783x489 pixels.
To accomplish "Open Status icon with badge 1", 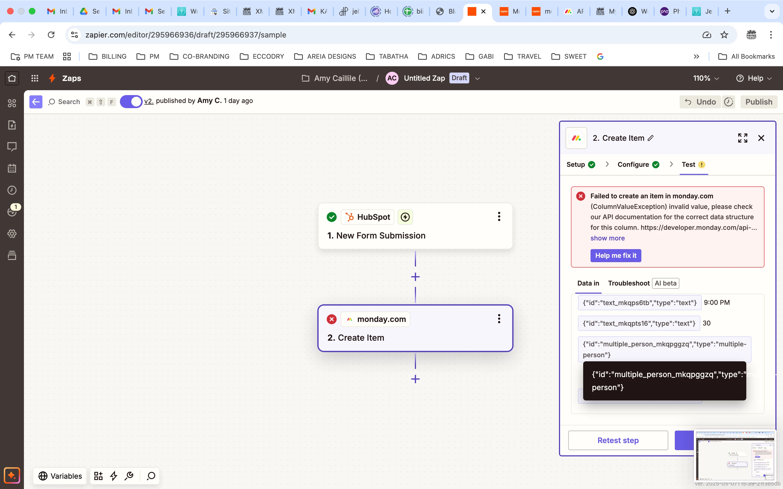I will click(x=12, y=212).
